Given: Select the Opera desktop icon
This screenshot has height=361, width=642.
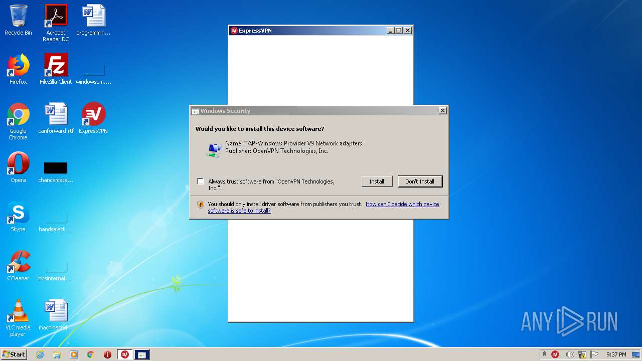Looking at the screenshot, I should [x=18, y=167].
